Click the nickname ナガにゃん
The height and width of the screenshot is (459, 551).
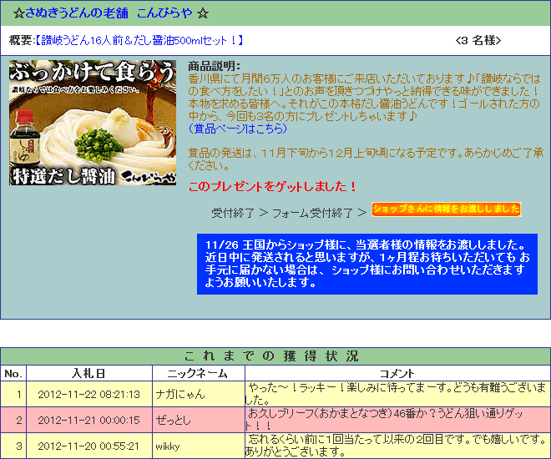tap(180, 395)
